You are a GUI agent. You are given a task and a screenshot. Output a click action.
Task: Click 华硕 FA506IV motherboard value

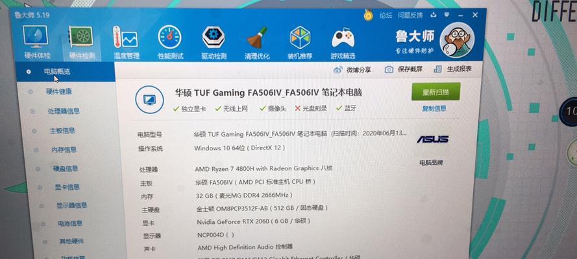coord(256,182)
